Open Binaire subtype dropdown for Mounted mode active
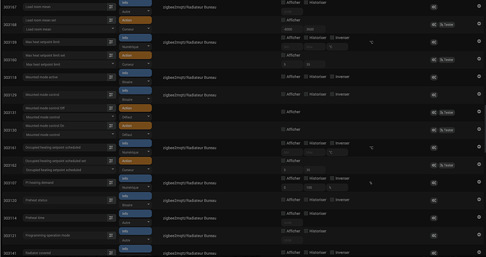Screen dimensions: 486x257 [135, 82]
